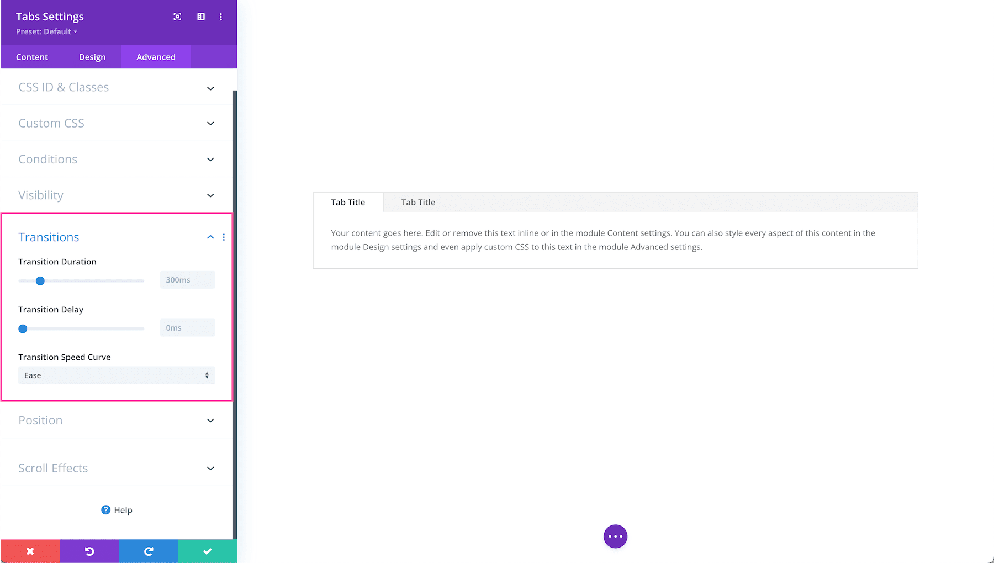Image resolution: width=994 pixels, height=563 pixels.
Task: Click the 300ms duration input field
Action: coord(187,280)
